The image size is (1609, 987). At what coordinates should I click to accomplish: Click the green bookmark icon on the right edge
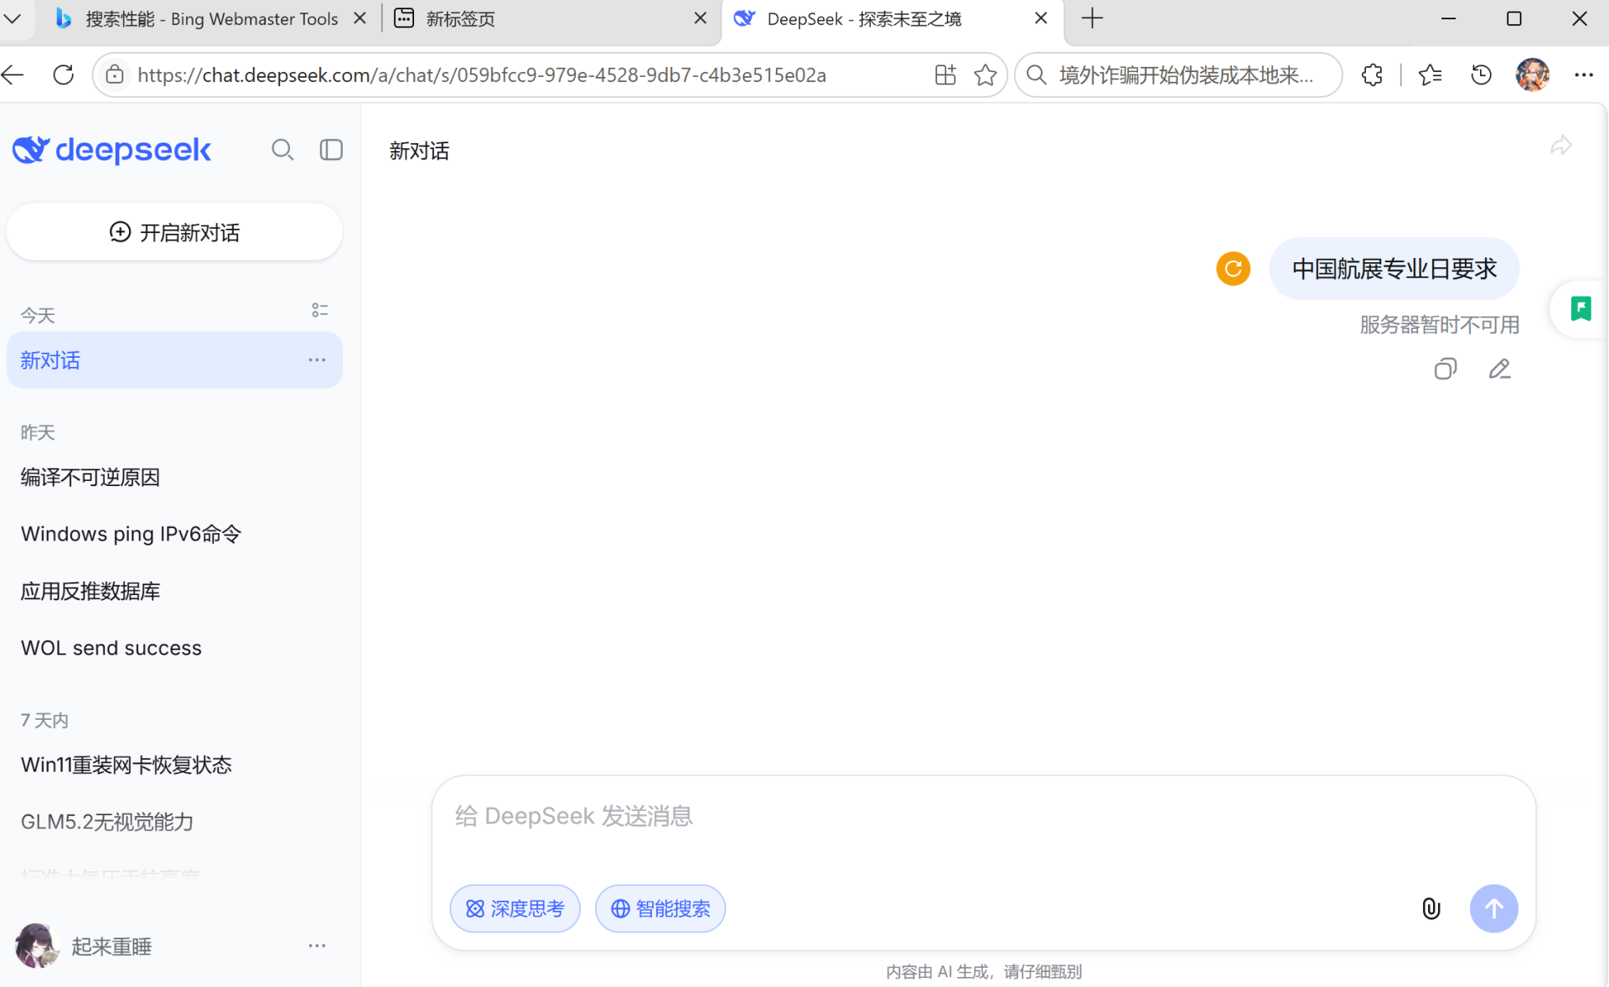click(1581, 308)
